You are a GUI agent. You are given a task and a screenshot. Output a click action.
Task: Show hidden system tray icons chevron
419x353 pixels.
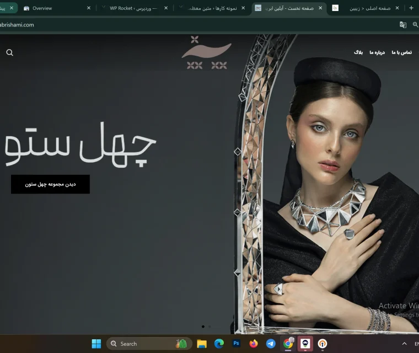(x=404, y=344)
